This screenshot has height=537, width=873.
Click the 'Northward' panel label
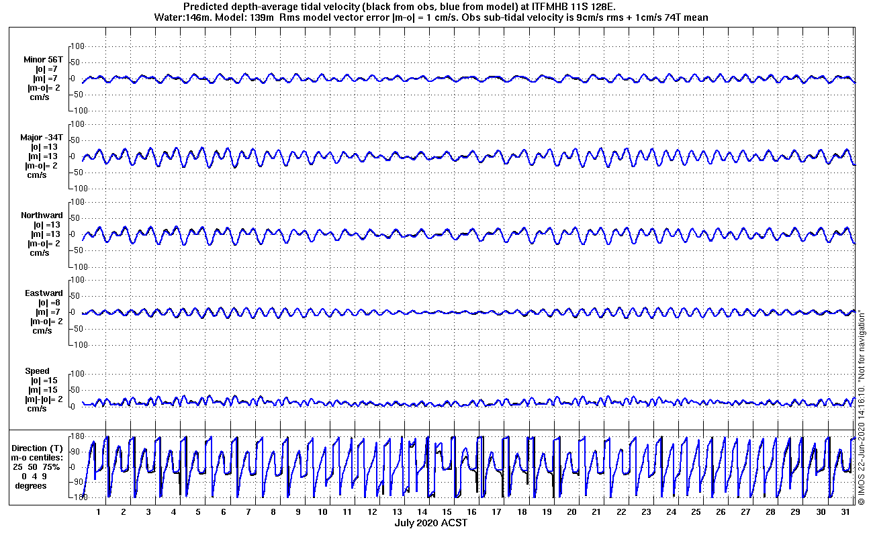tap(42, 215)
